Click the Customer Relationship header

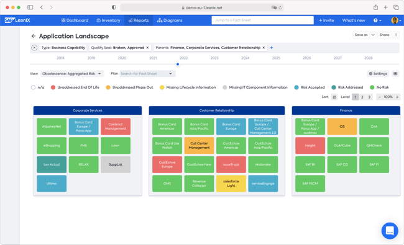[x=217, y=110]
